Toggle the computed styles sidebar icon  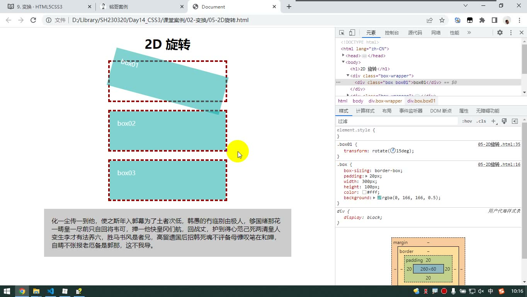coord(515,121)
